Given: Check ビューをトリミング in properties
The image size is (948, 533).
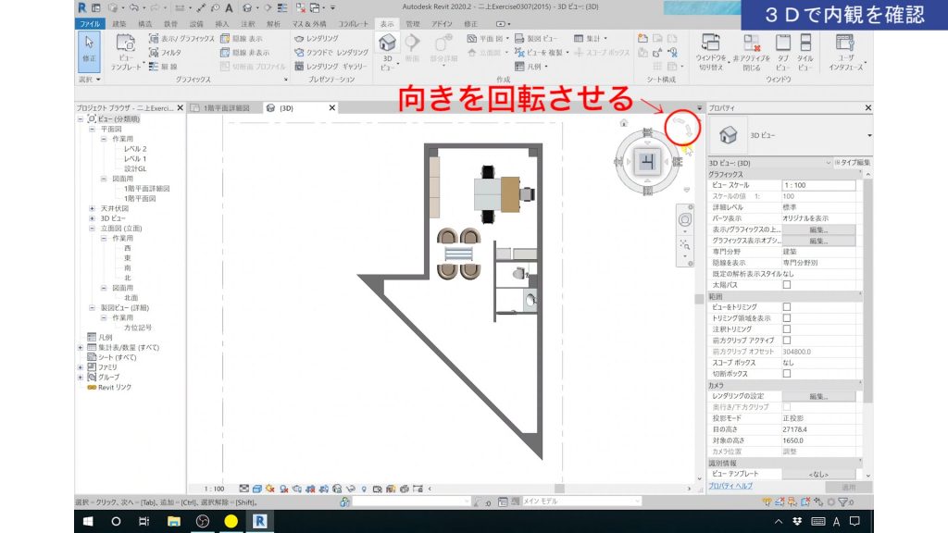Looking at the screenshot, I should (x=785, y=307).
